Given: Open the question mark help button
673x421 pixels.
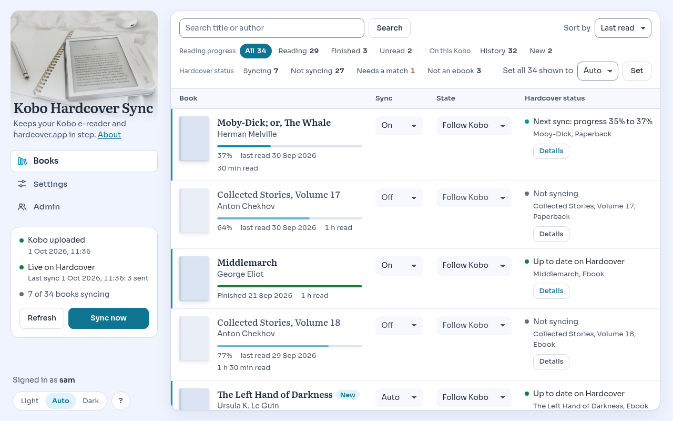Looking at the screenshot, I should point(121,401).
